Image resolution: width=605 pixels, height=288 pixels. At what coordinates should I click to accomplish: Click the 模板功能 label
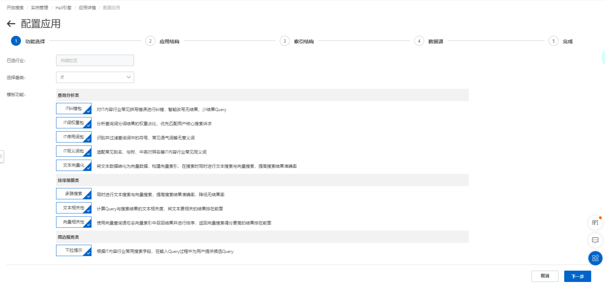[16, 95]
